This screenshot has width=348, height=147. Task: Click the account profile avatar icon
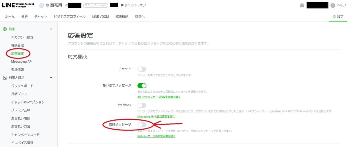click(x=41, y=5)
